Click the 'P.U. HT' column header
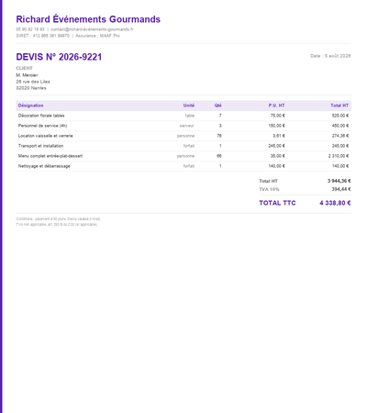 [276, 106]
